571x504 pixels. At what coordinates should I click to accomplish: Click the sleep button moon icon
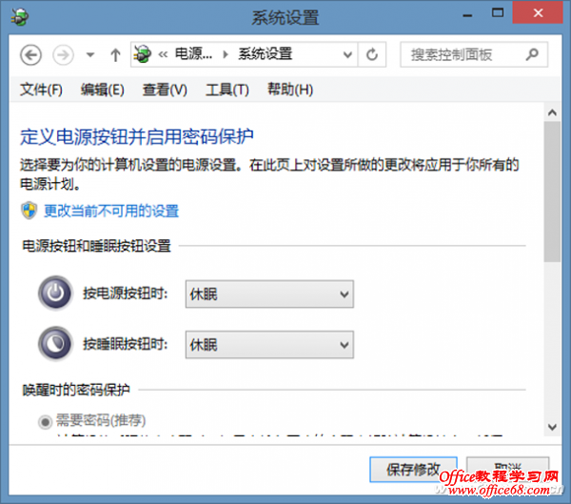(x=55, y=344)
